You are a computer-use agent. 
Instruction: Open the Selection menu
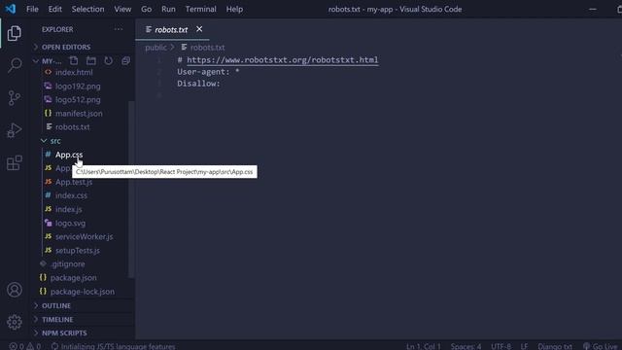pyautogui.click(x=87, y=9)
